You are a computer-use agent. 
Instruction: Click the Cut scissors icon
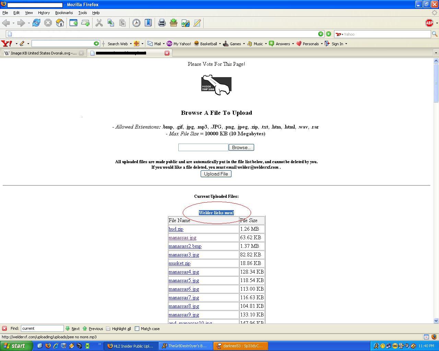coord(99,23)
